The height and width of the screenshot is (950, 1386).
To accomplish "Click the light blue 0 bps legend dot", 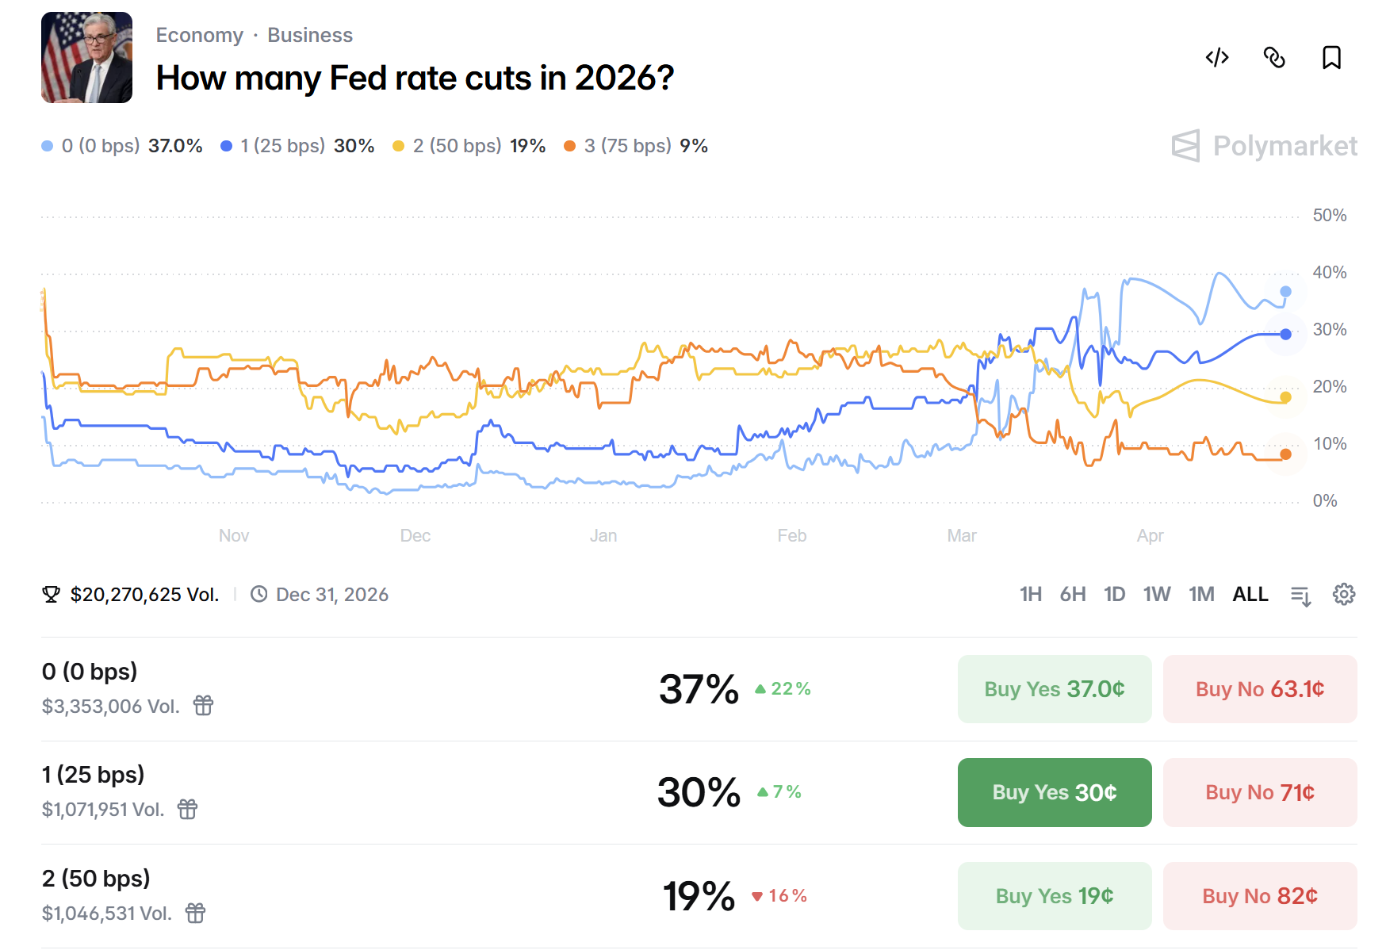I will tap(48, 146).
